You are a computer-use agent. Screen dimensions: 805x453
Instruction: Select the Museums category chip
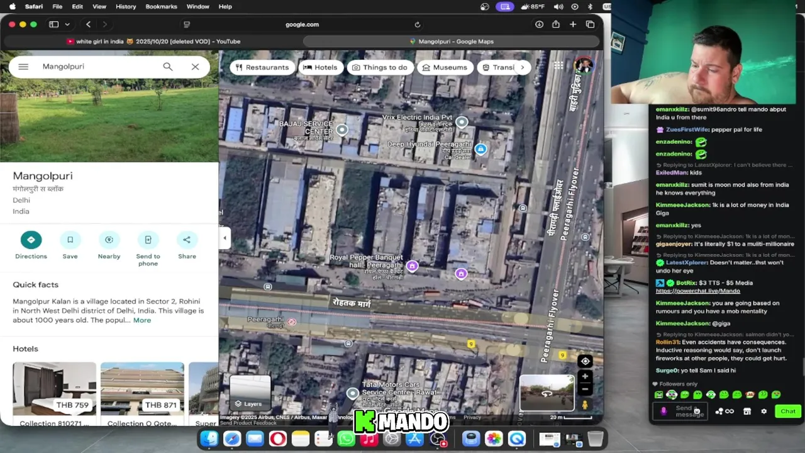(445, 67)
